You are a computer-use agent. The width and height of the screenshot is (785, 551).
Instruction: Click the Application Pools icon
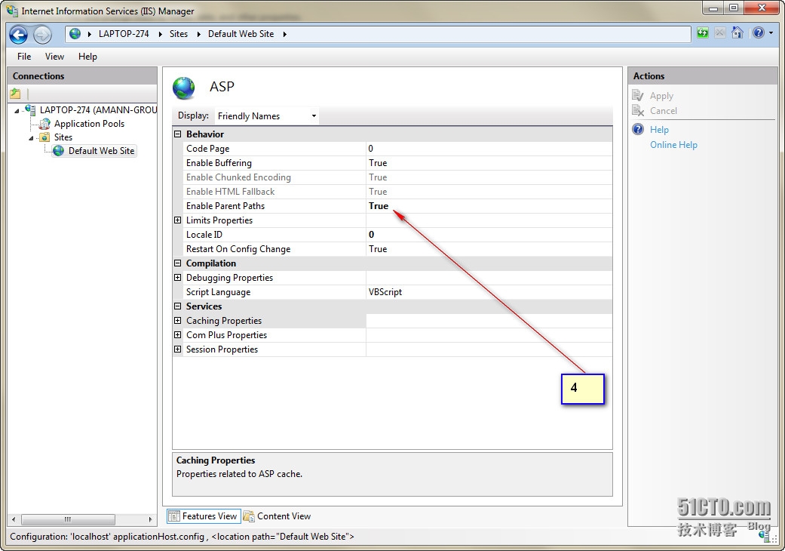click(x=45, y=124)
